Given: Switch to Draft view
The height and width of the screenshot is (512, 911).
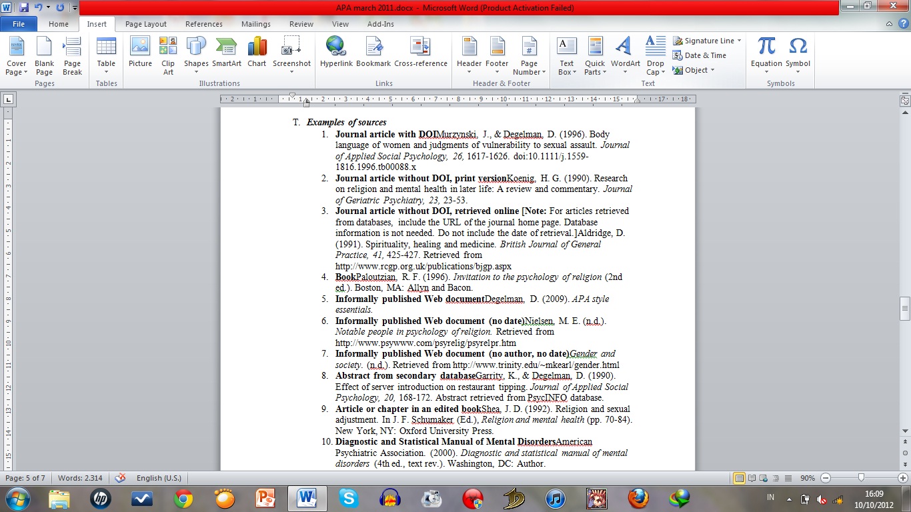Looking at the screenshot, I should coord(788,478).
